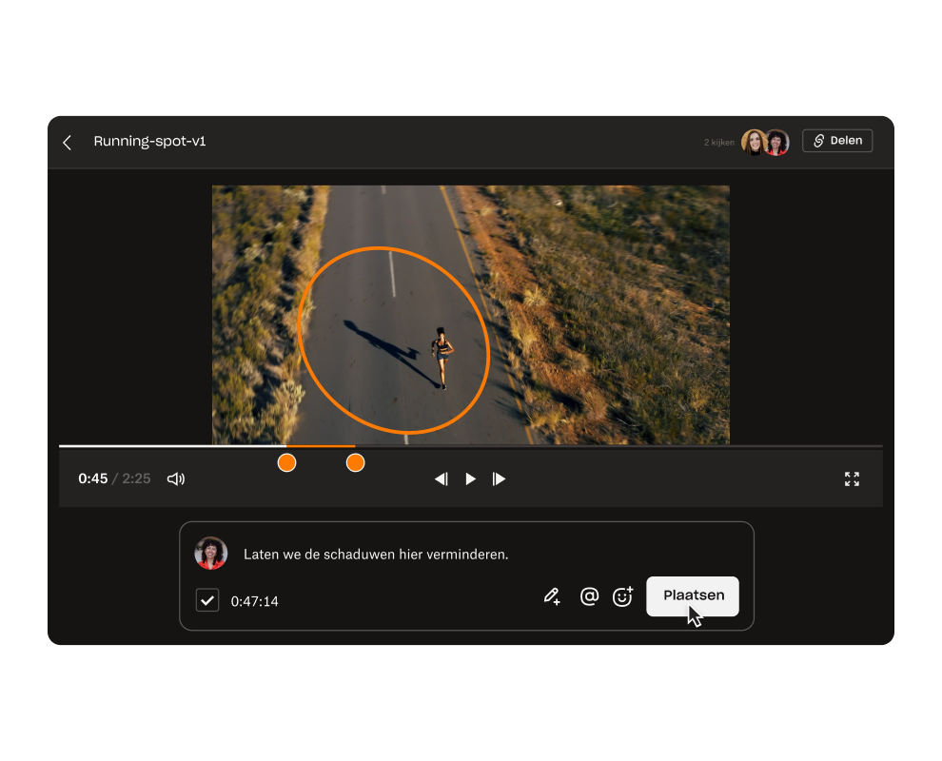Toggle the timestamp checkbox in the comment box
Screen dimensions: 942x761
[206, 600]
